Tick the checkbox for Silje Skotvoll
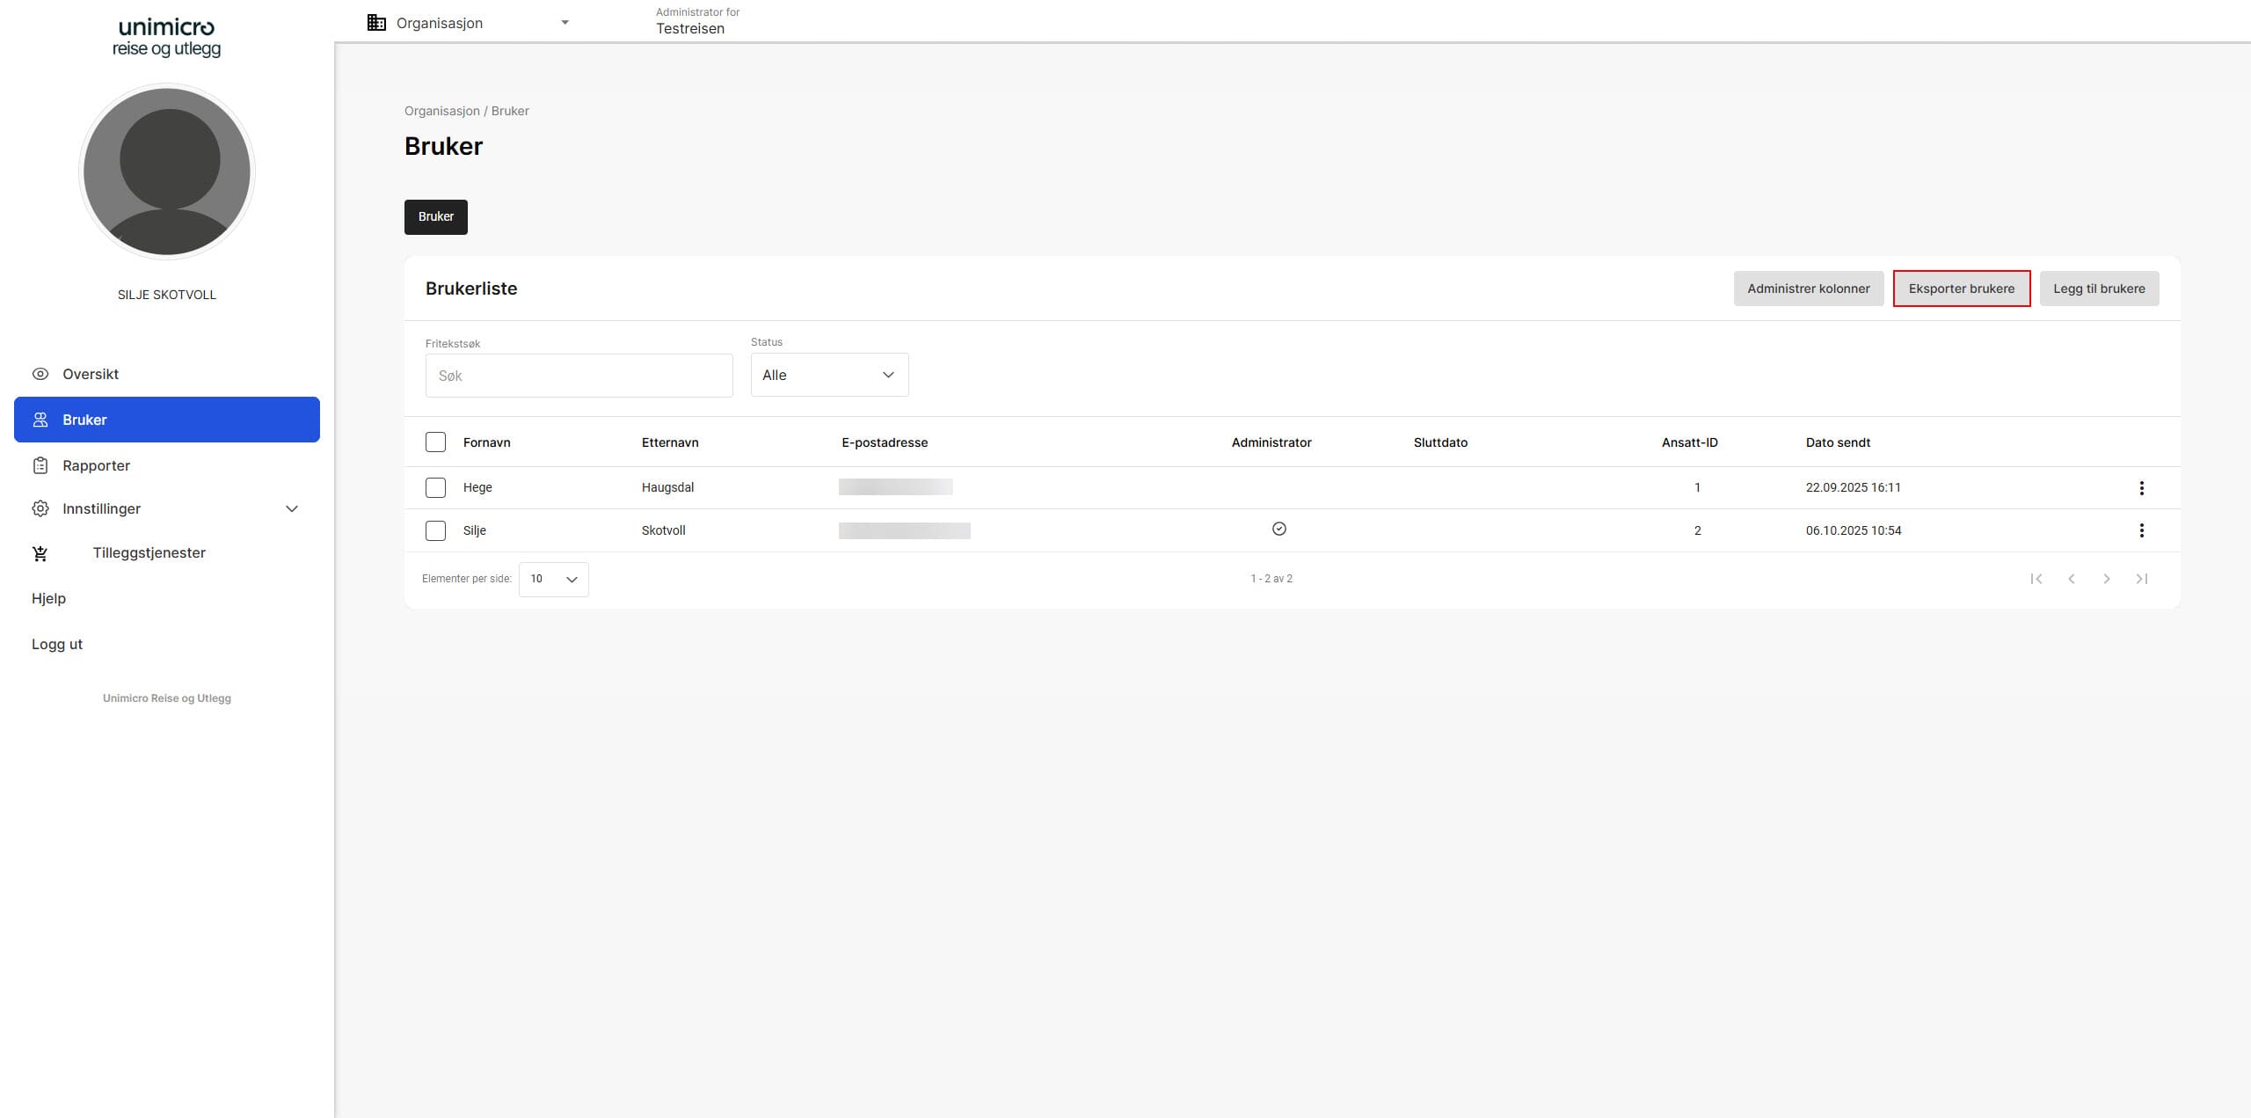Image resolution: width=2251 pixels, height=1118 pixels. pos(435,530)
